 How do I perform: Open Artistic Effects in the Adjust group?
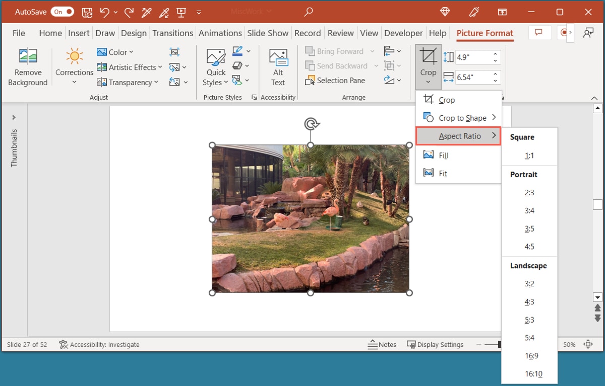[x=129, y=67]
